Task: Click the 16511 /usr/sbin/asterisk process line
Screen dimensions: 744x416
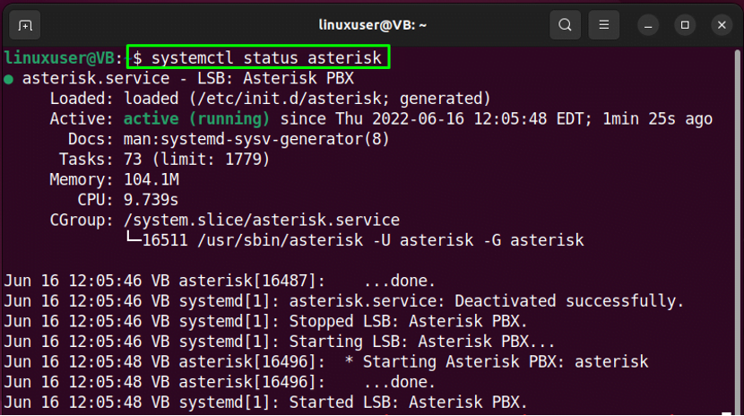Action: coord(354,240)
